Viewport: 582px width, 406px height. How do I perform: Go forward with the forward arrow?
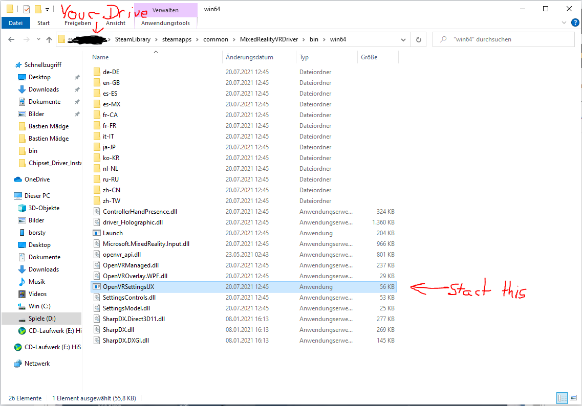pos(26,39)
